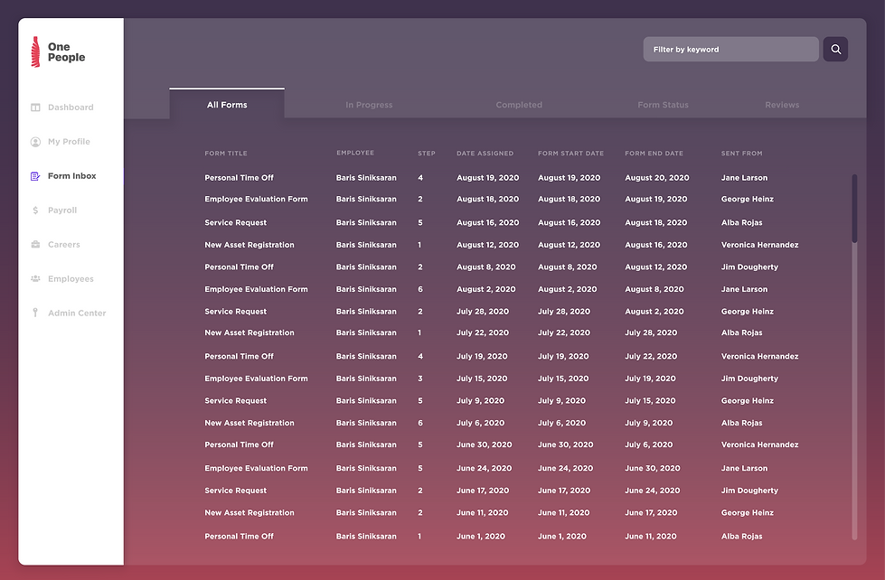Click the vertical scrollbar thumb of the table
The height and width of the screenshot is (580, 885).
pyautogui.click(x=854, y=209)
